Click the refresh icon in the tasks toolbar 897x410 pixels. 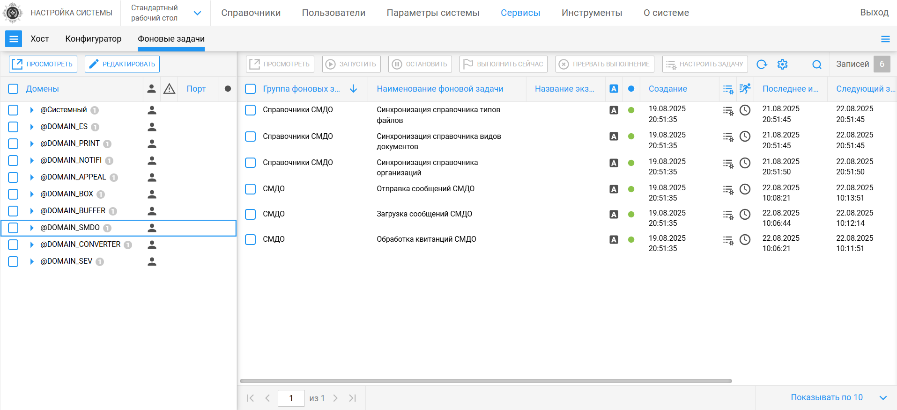pyautogui.click(x=762, y=65)
